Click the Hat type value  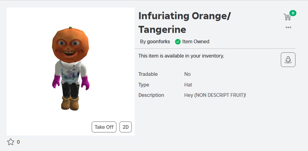point(188,85)
